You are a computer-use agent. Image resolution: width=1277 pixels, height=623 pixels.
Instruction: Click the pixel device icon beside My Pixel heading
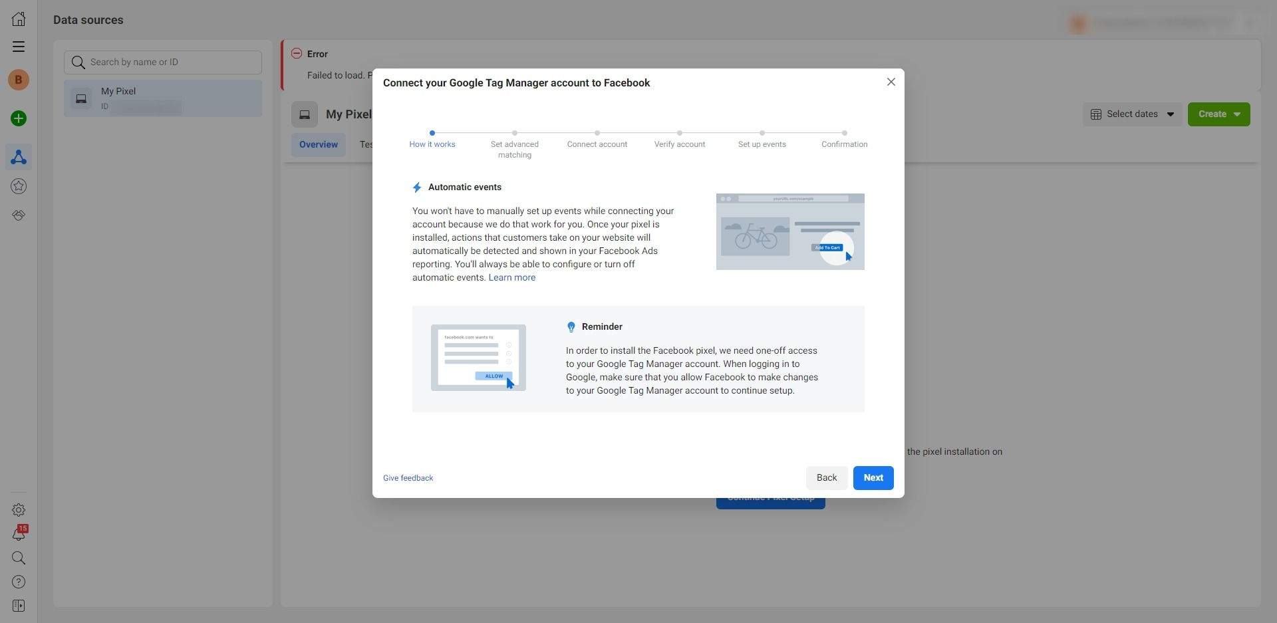point(305,114)
